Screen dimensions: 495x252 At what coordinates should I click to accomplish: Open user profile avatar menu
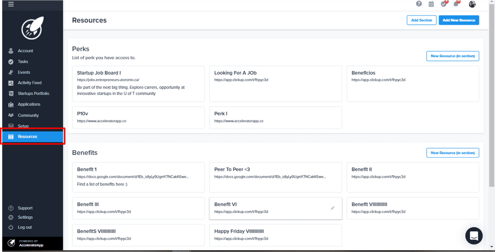[472, 4]
